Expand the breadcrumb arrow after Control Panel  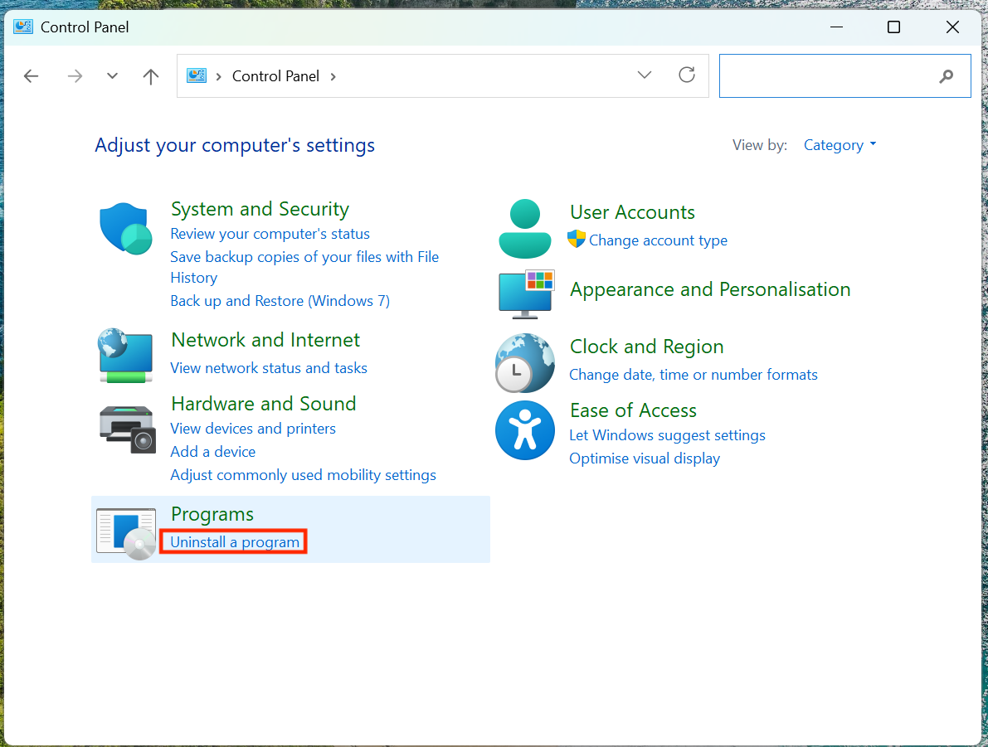click(333, 75)
